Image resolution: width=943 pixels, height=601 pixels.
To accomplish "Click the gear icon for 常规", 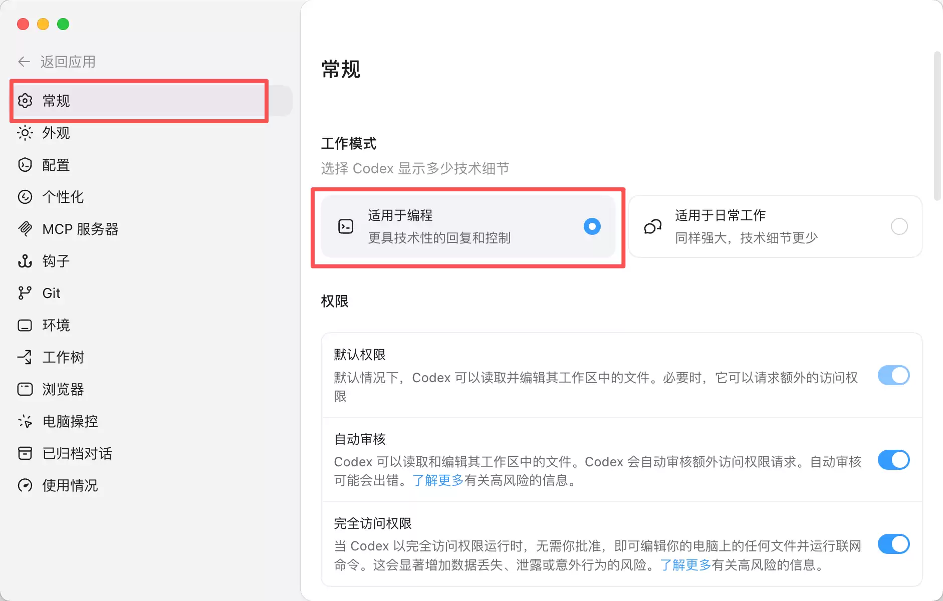I will point(25,101).
